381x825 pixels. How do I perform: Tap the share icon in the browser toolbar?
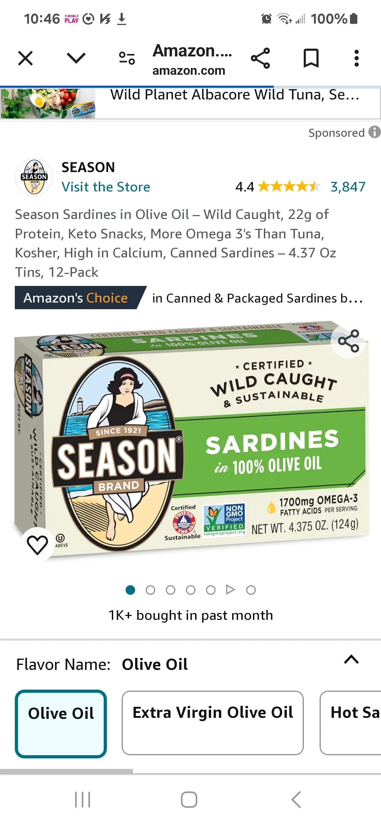pyautogui.click(x=260, y=58)
